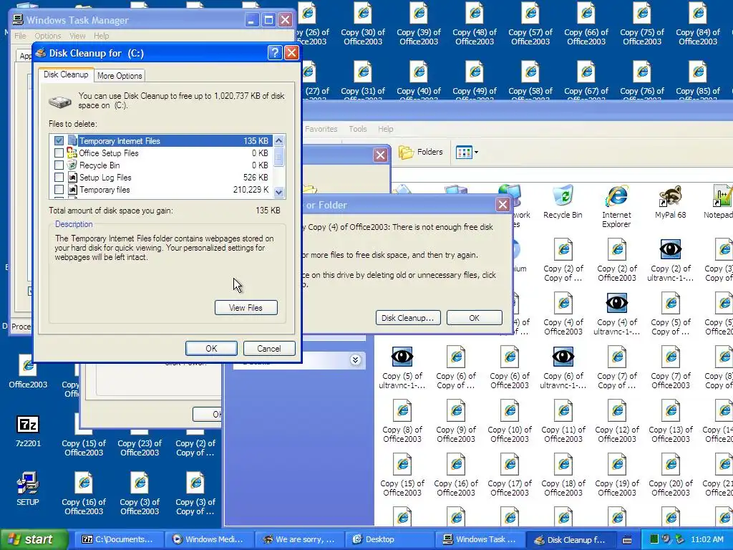The height and width of the screenshot is (550, 733).
Task: Open View menu in Task Manager
Action: point(77,36)
